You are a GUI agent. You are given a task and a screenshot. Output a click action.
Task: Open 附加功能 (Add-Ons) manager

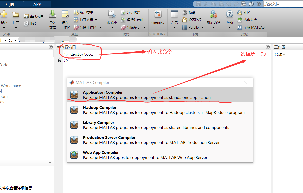click(213, 18)
